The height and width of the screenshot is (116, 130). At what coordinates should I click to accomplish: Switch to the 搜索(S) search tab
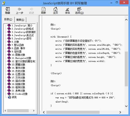pyautogui.click(x=20, y=19)
